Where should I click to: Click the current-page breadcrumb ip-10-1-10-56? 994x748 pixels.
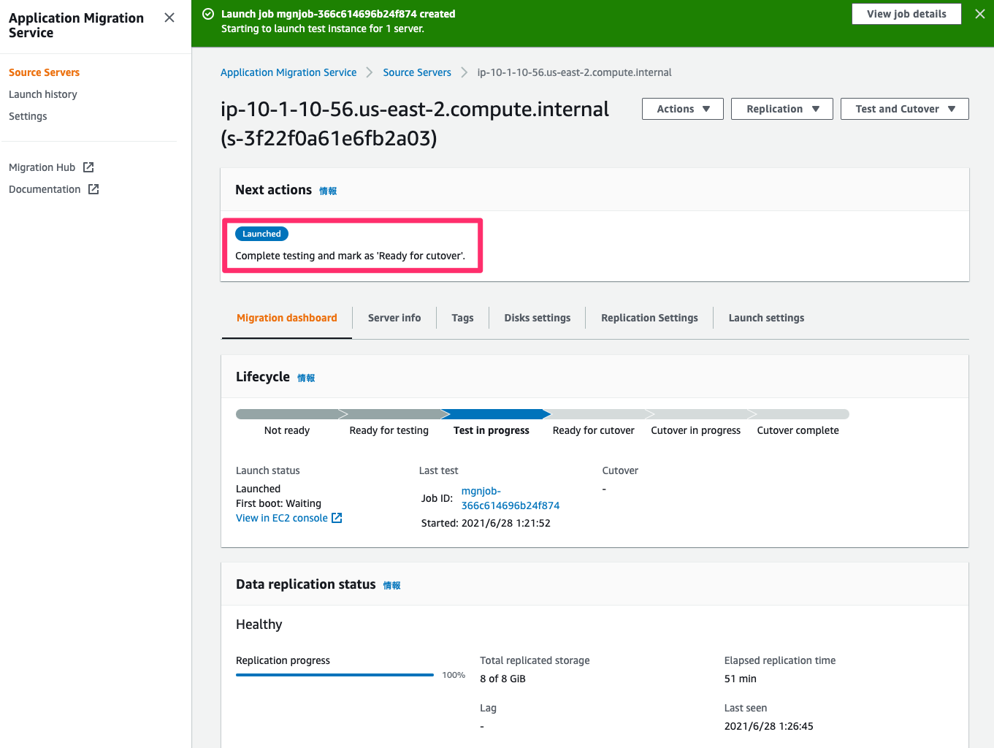pyautogui.click(x=574, y=72)
